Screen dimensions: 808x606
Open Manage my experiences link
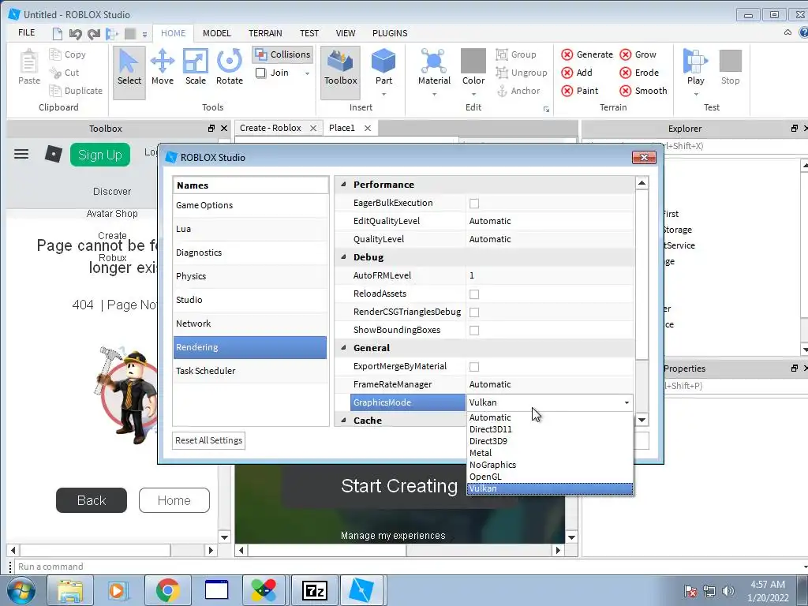[x=393, y=536]
